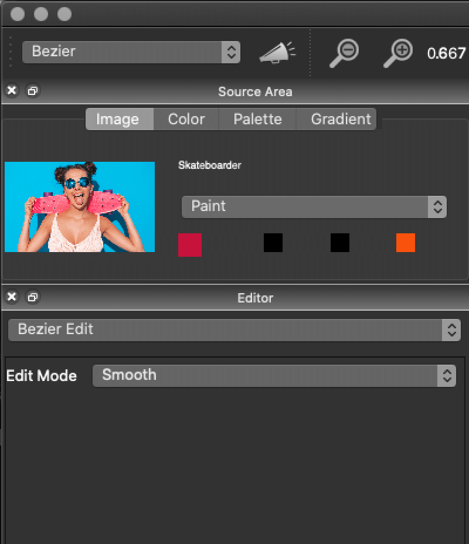469x544 pixels.
Task: Click the Skateboarder source image thumbnail
Action: 80,207
